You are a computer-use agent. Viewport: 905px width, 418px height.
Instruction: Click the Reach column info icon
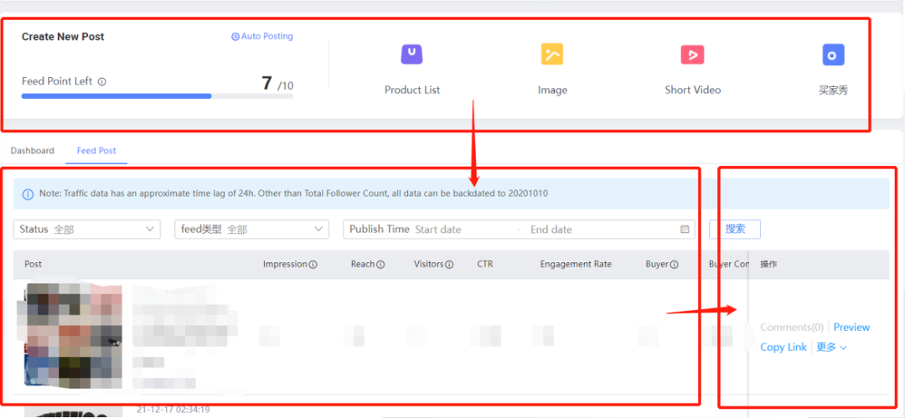(380, 265)
